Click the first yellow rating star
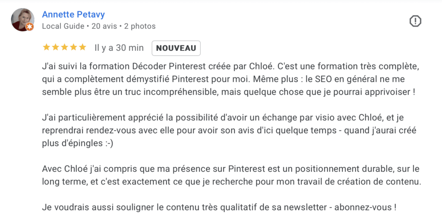Viewport: 442px width, 221px height. (x=46, y=47)
